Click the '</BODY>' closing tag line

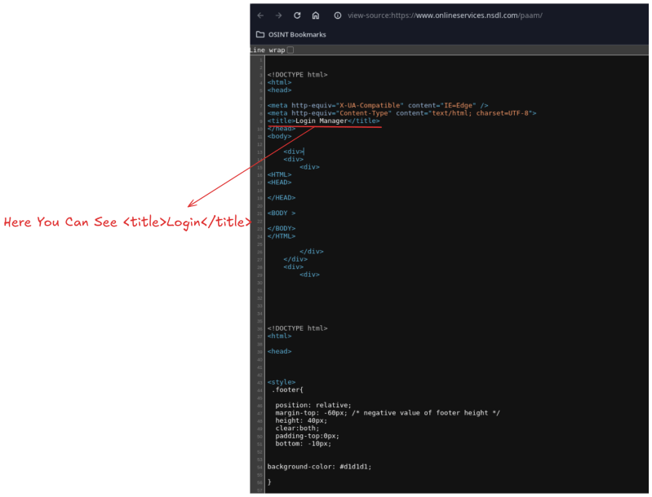point(282,228)
